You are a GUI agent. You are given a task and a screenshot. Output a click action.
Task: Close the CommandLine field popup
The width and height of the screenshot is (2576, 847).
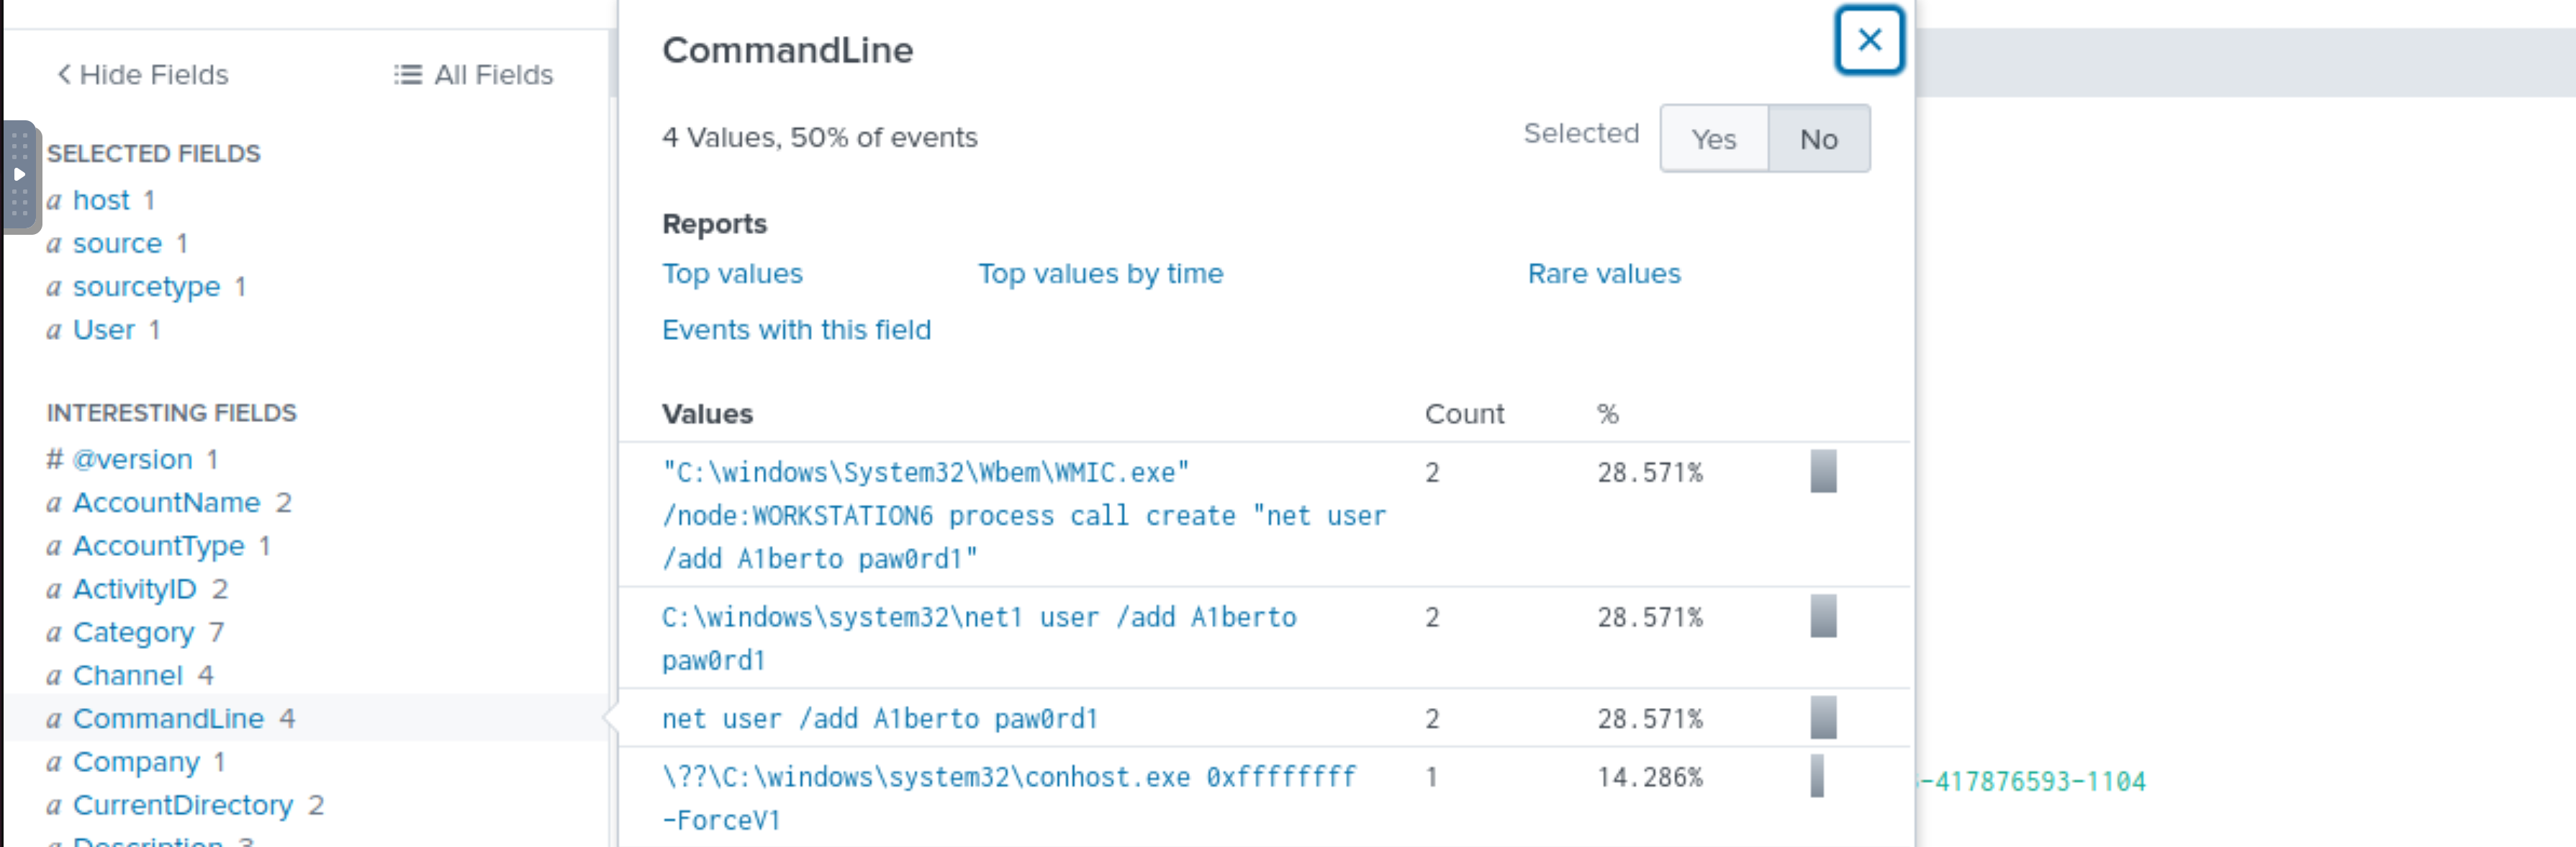[1869, 40]
